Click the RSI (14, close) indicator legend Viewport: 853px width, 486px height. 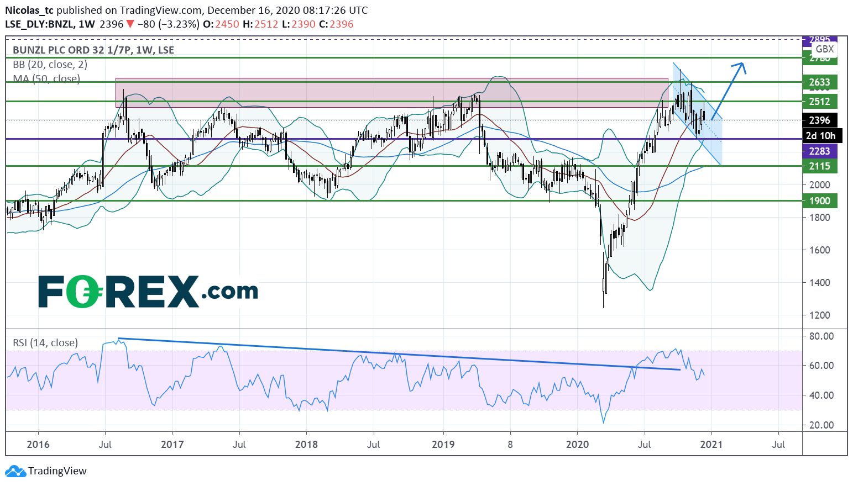point(45,343)
